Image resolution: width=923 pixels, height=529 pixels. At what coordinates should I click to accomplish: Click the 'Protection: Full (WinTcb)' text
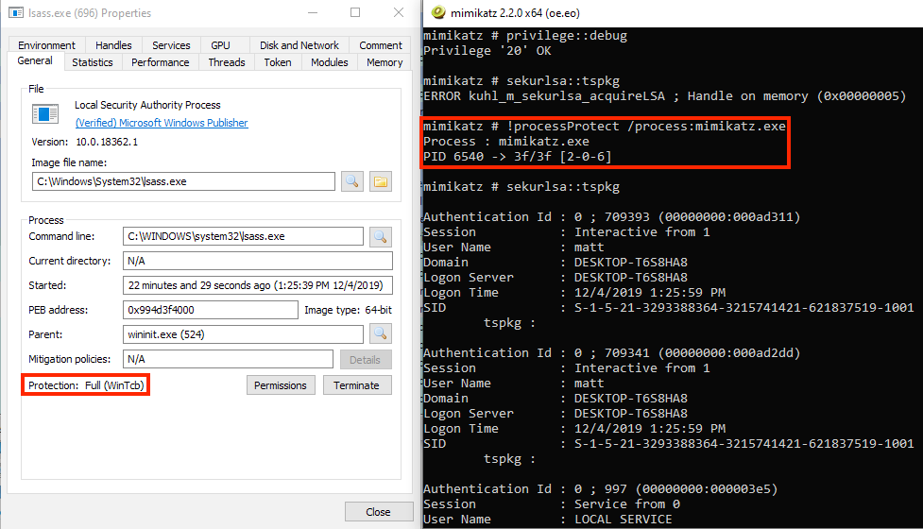pyautogui.click(x=86, y=385)
